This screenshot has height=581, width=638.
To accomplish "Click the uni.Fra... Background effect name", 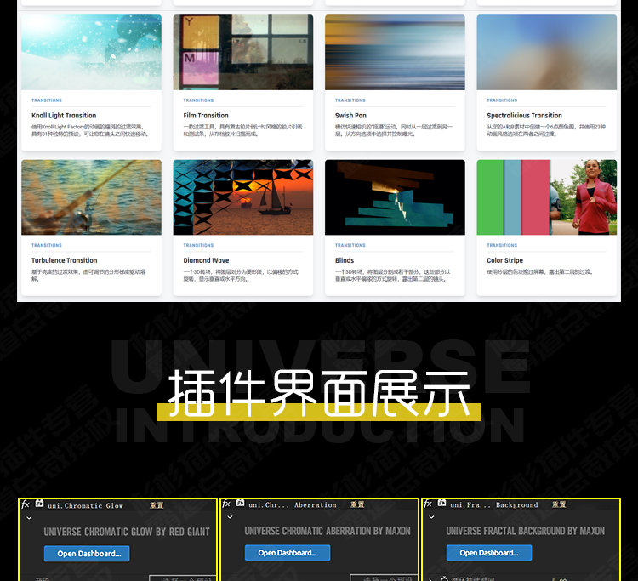I will [494, 505].
